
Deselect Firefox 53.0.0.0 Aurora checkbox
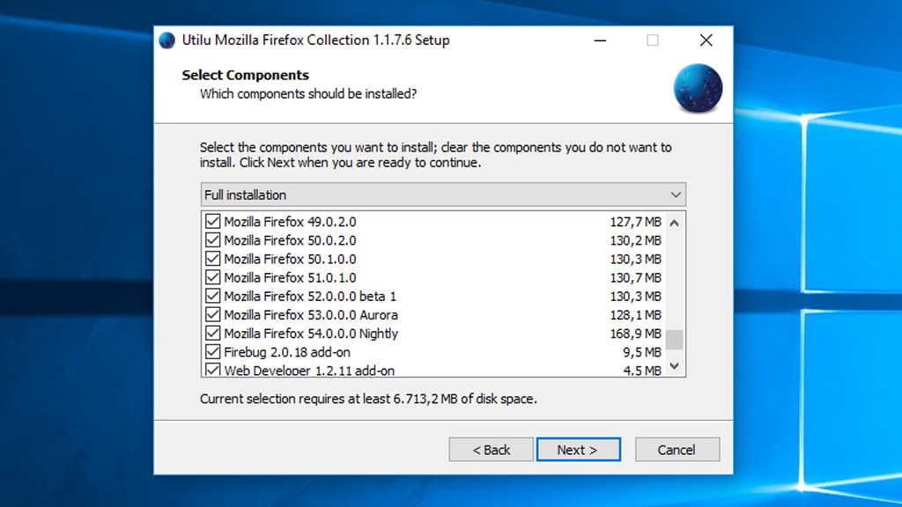[213, 314]
